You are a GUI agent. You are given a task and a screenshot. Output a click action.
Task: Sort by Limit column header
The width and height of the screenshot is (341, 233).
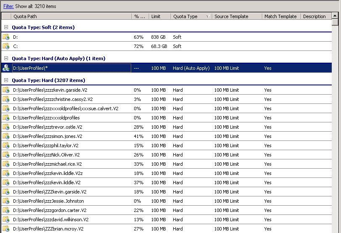[159, 16]
